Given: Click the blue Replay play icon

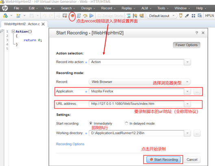Looking at the screenshot, I should click(x=91, y=16).
